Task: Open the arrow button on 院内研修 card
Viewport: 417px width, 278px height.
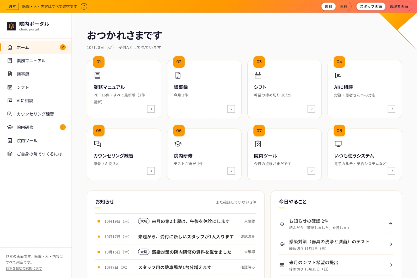Action: click(x=231, y=171)
